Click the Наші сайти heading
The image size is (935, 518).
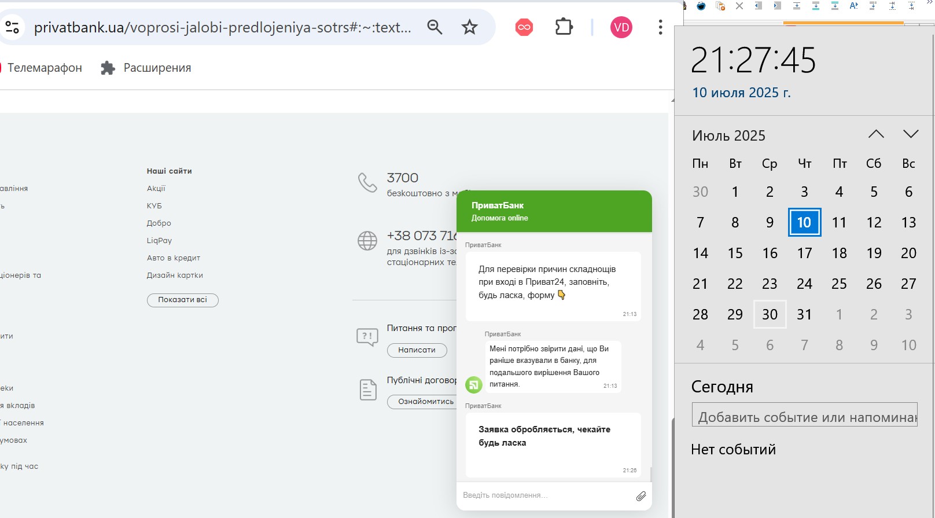[x=169, y=171]
